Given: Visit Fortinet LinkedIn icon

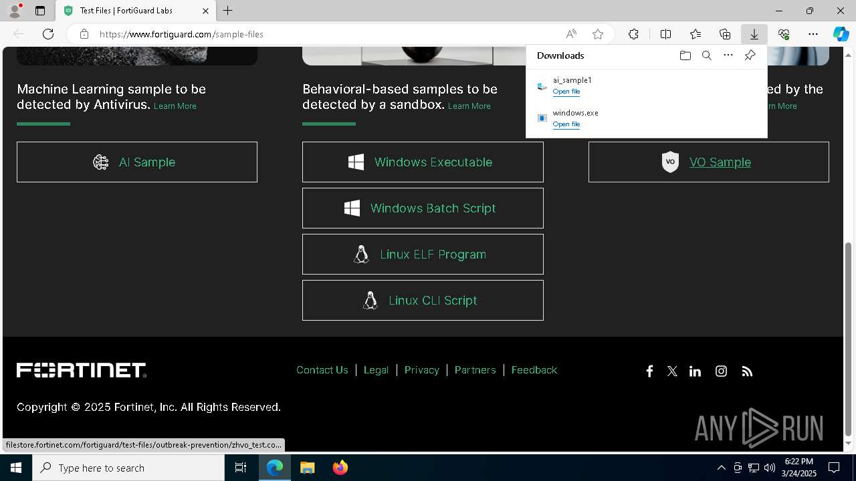Looking at the screenshot, I should coord(695,371).
